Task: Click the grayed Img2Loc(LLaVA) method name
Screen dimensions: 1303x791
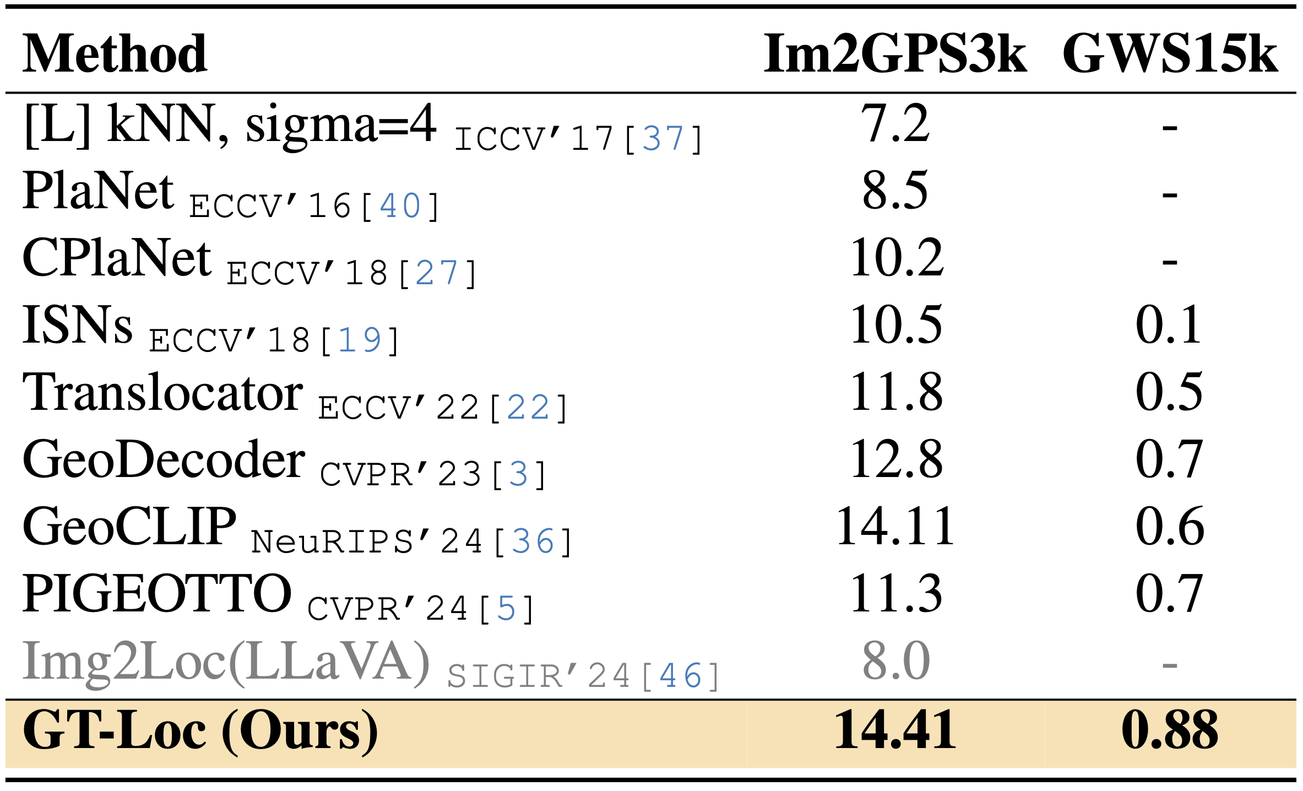Action: tap(226, 662)
